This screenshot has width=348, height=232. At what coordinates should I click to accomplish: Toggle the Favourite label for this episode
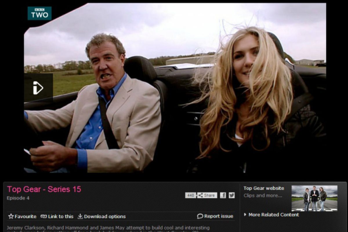click(26, 216)
